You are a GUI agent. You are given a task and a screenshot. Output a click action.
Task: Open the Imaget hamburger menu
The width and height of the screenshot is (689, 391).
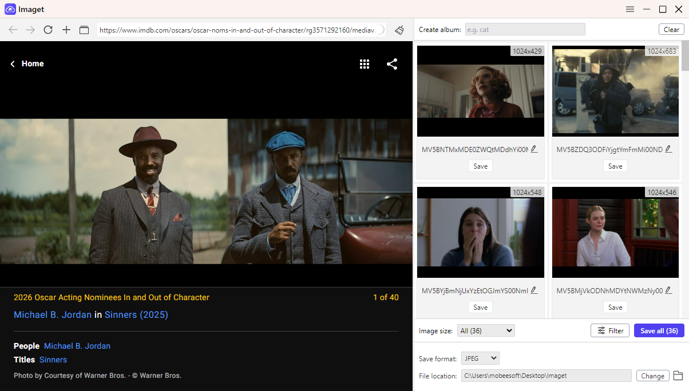629,9
